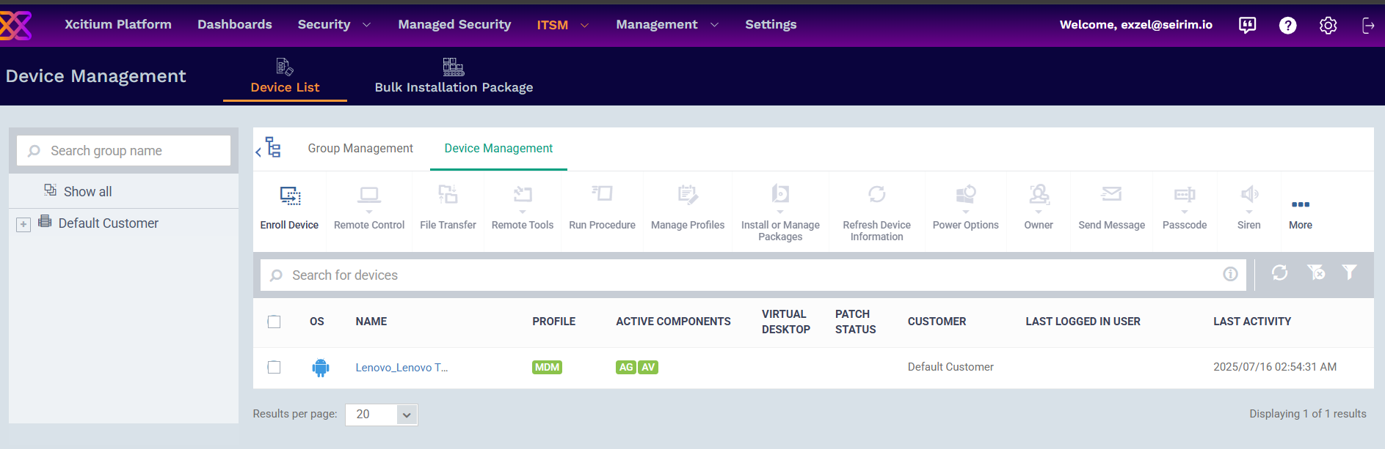Image resolution: width=1385 pixels, height=449 pixels.
Task: Go to Xcitium Platform
Action: 118,25
